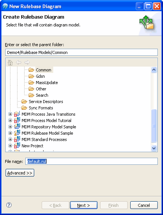
Task: Select the MassUpdate folder
Action: point(47,83)
